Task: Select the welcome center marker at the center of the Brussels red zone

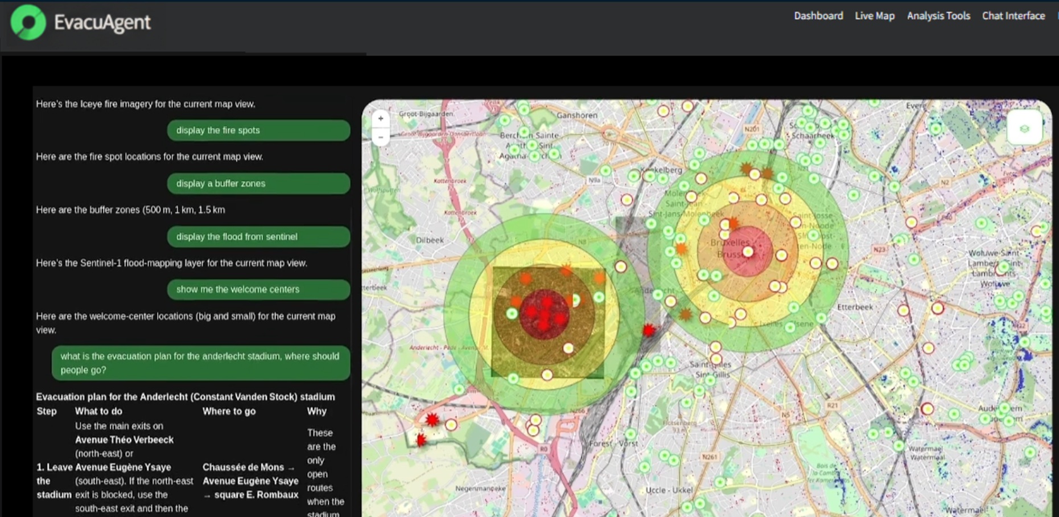Action: (x=748, y=252)
